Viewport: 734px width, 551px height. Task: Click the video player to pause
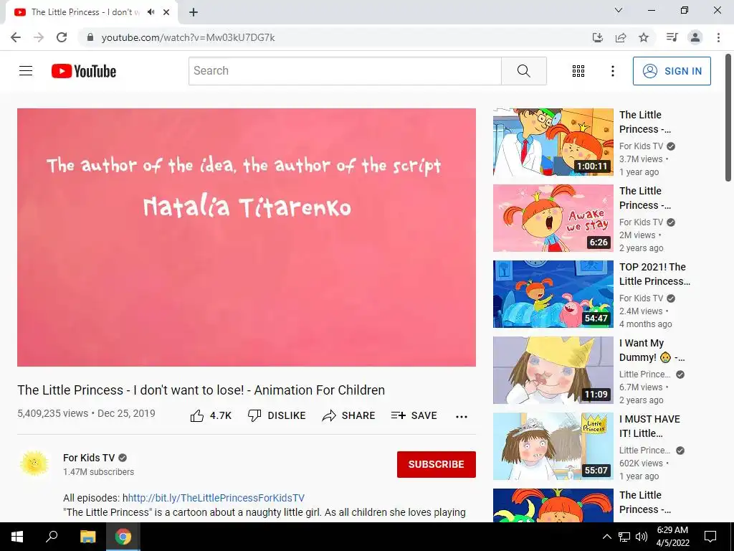pos(247,237)
